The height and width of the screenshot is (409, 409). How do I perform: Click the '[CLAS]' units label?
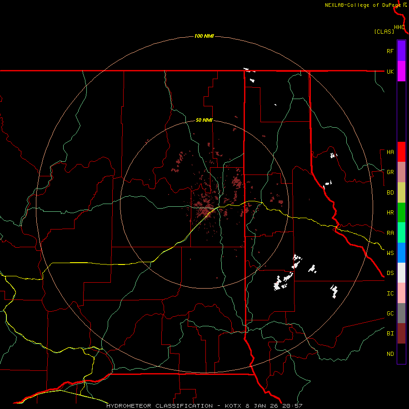384,31
